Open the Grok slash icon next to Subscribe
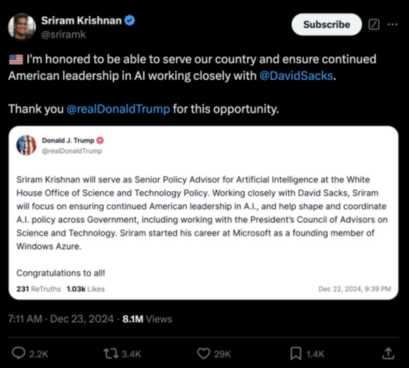 coord(373,25)
